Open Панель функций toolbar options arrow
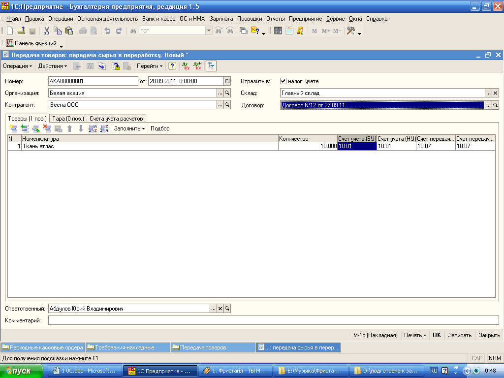 (x=61, y=46)
